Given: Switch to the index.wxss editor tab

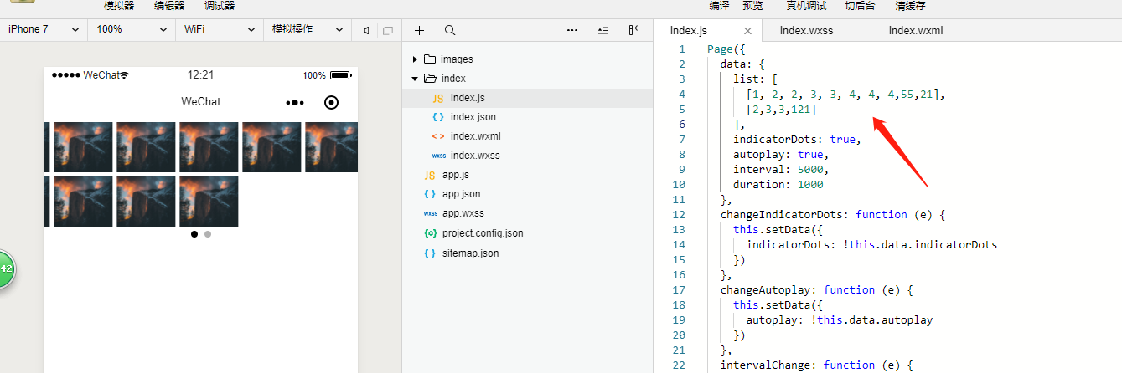Looking at the screenshot, I should (806, 31).
